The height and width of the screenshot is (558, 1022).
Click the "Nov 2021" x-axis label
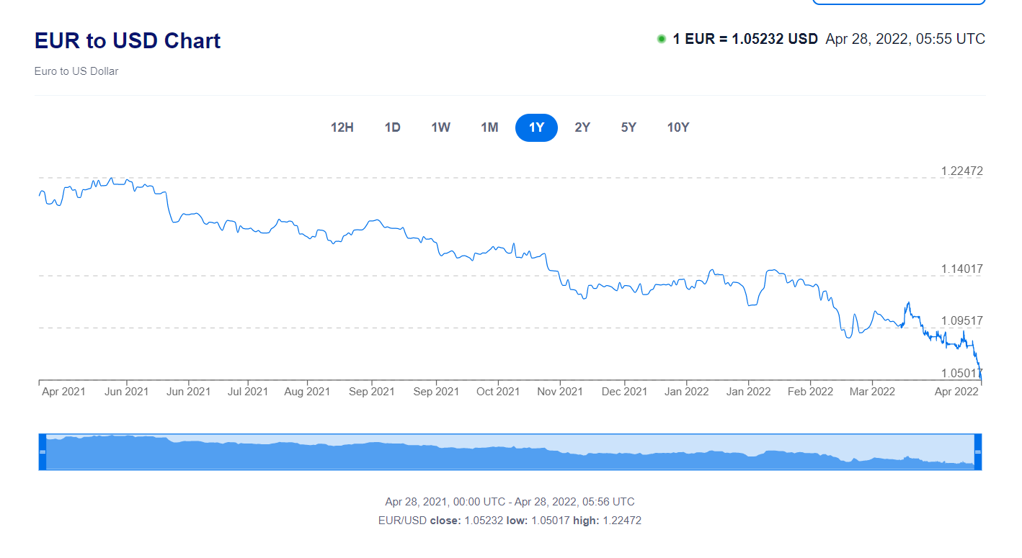pos(561,392)
